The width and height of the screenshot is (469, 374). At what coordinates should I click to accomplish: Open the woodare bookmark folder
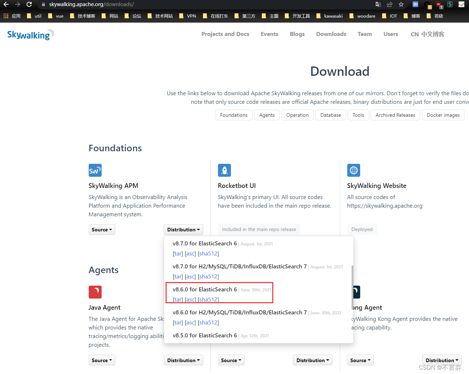point(362,16)
